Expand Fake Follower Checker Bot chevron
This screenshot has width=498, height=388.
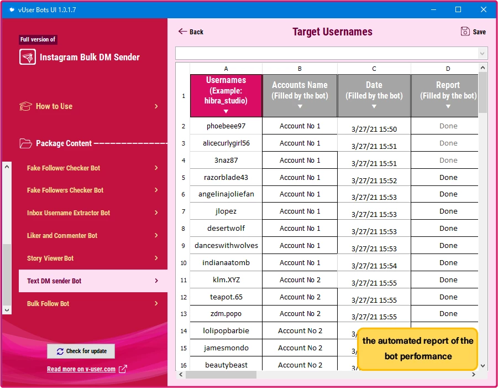[x=156, y=168]
